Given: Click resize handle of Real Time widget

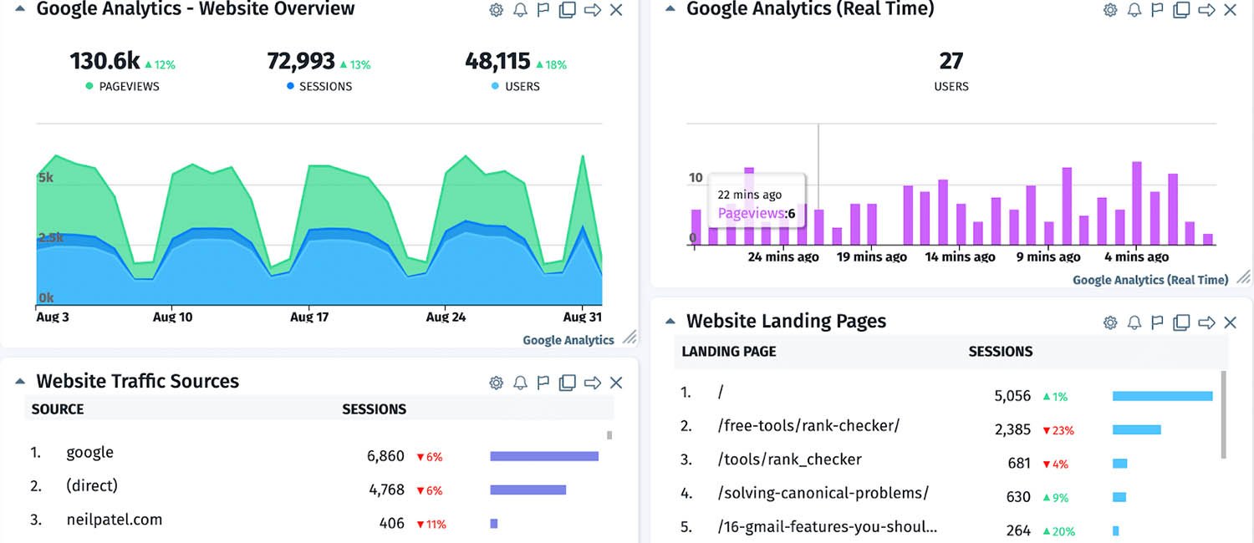Looking at the screenshot, I should tap(1244, 277).
